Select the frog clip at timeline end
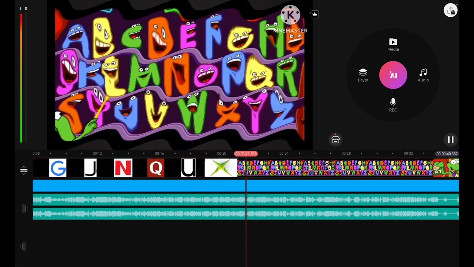 point(446,168)
